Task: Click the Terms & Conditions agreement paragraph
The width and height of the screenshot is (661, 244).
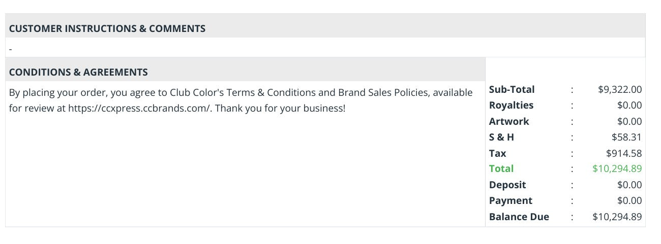Action: (x=241, y=100)
